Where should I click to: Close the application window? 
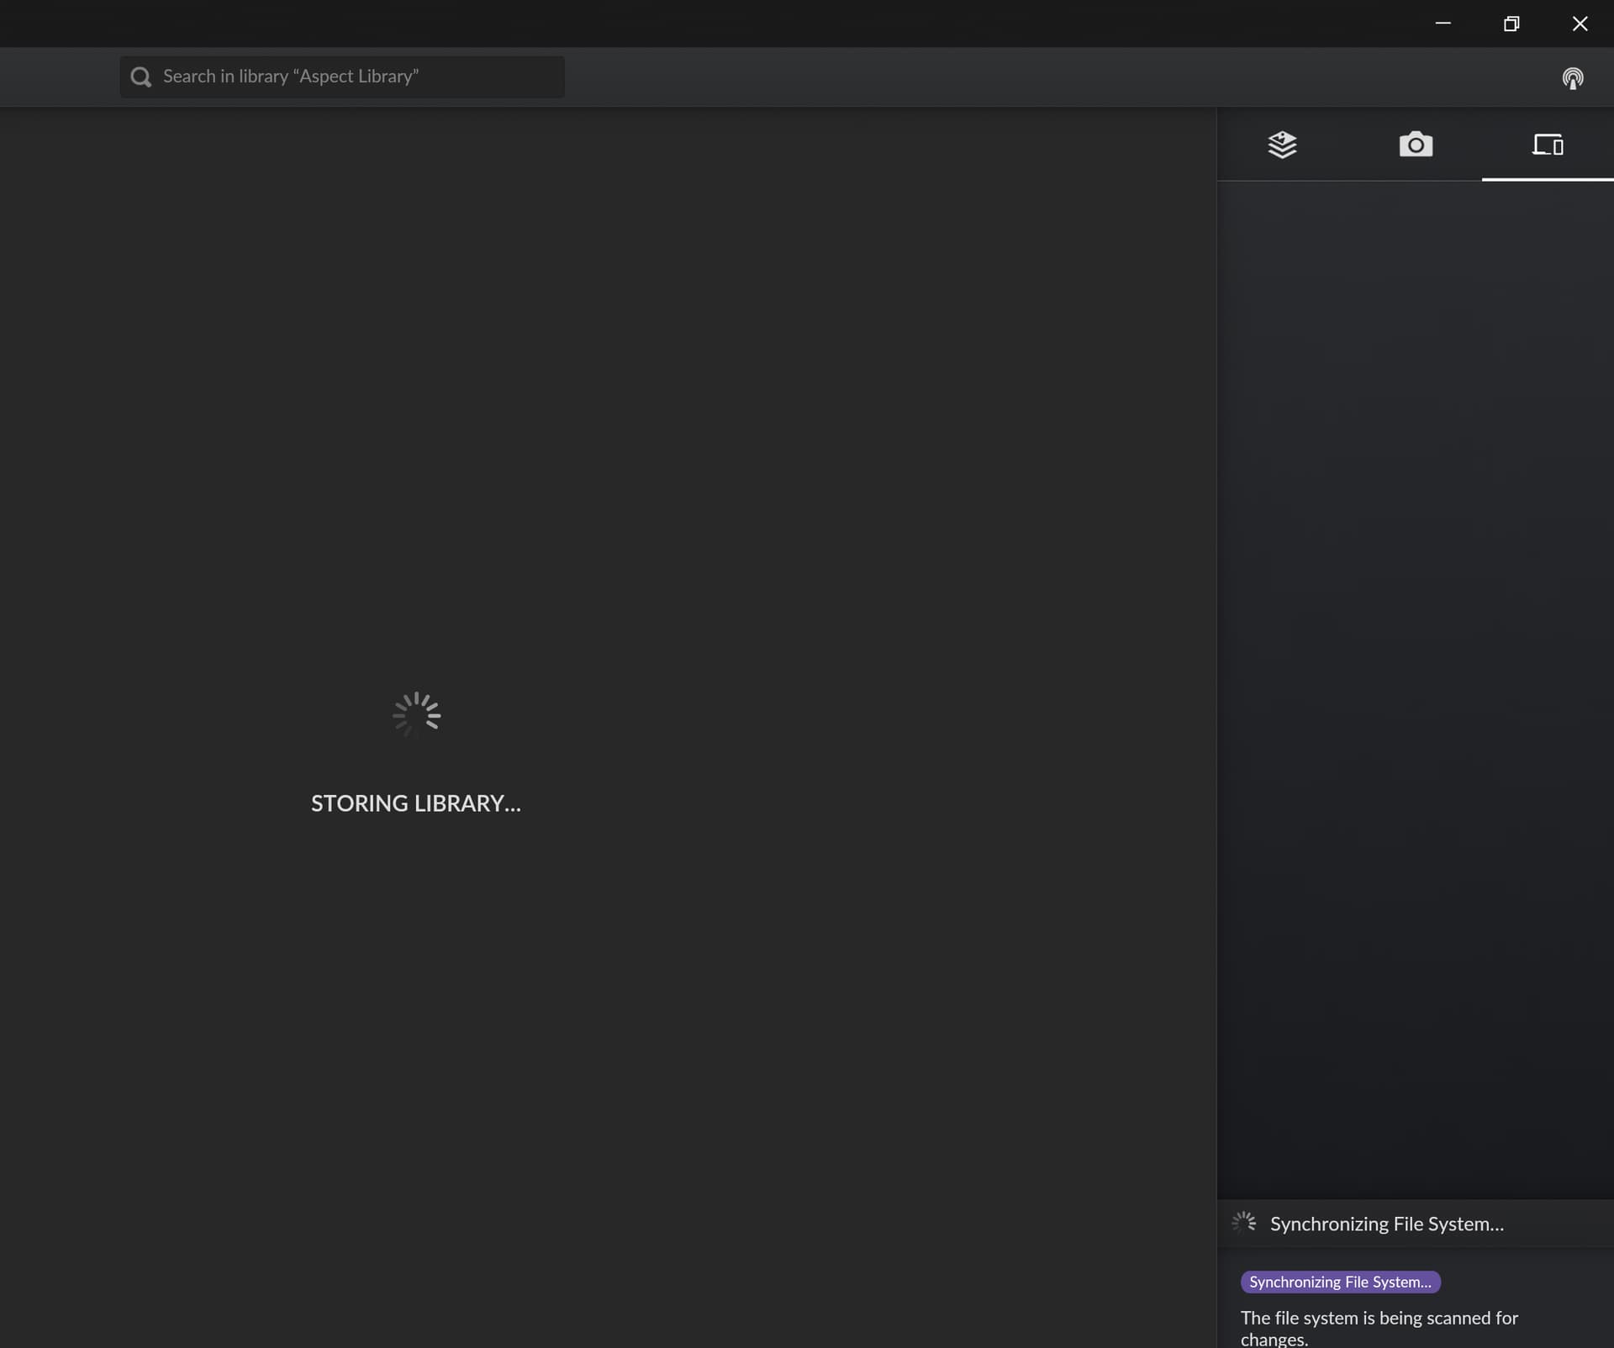(x=1580, y=24)
